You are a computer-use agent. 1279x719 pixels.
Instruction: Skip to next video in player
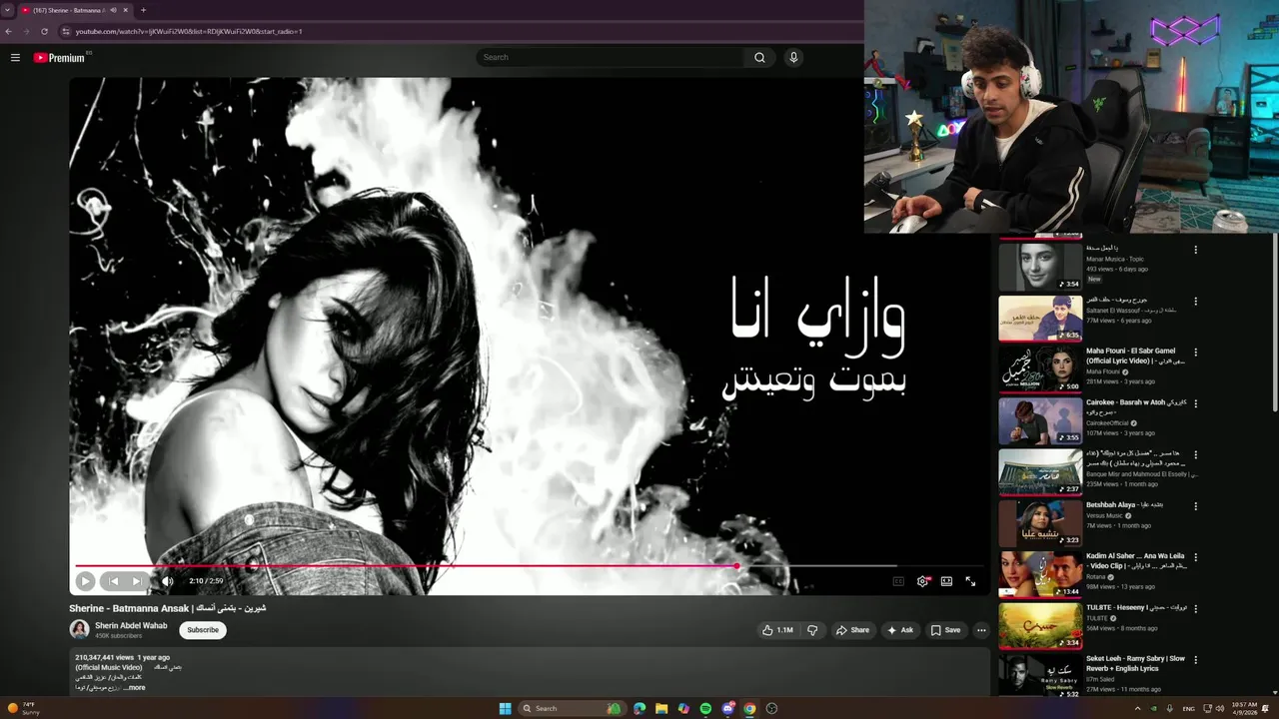(137, 581)
